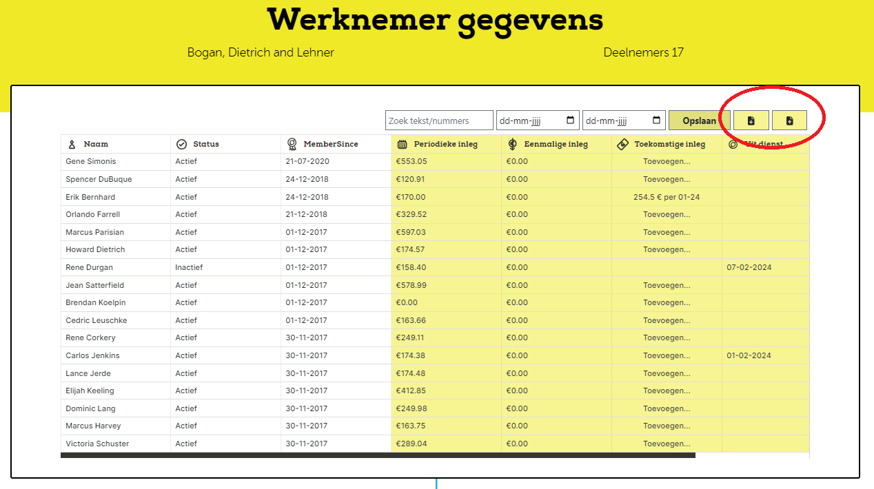Open the 254.5 € per 01-24 entry
The height and width of the screenshot is (489, 874).
[x=667, y=197]
